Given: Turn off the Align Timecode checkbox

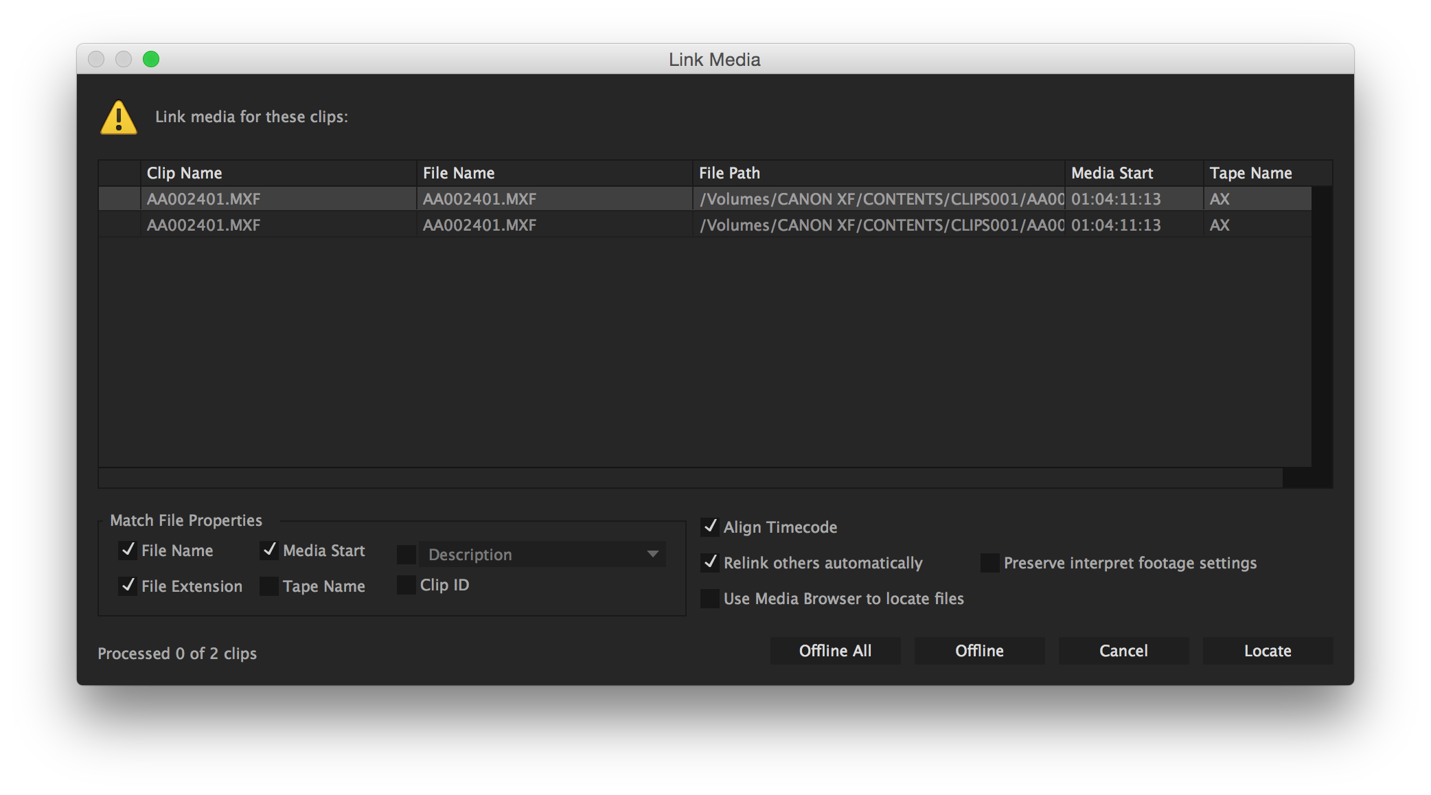Looking at the screenshot, I should 710,527.
